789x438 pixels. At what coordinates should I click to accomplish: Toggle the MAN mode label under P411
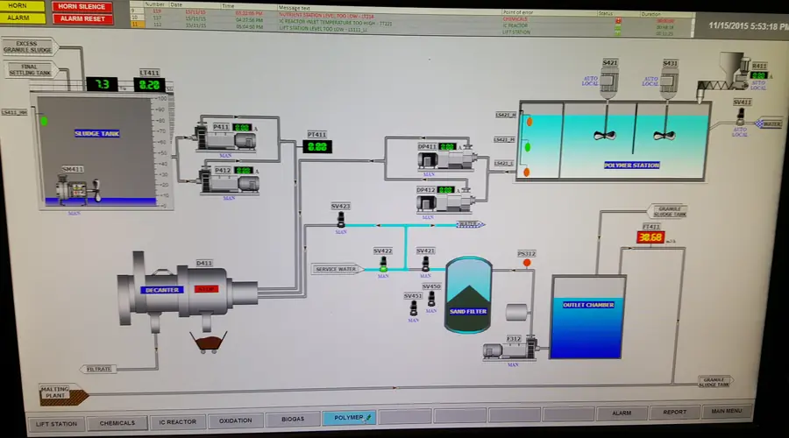(225, 155)
